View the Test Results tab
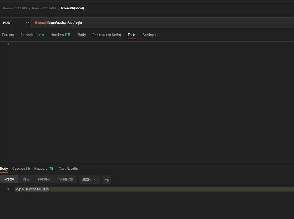The height and width of the screenshot is (219, 294). 68,169
